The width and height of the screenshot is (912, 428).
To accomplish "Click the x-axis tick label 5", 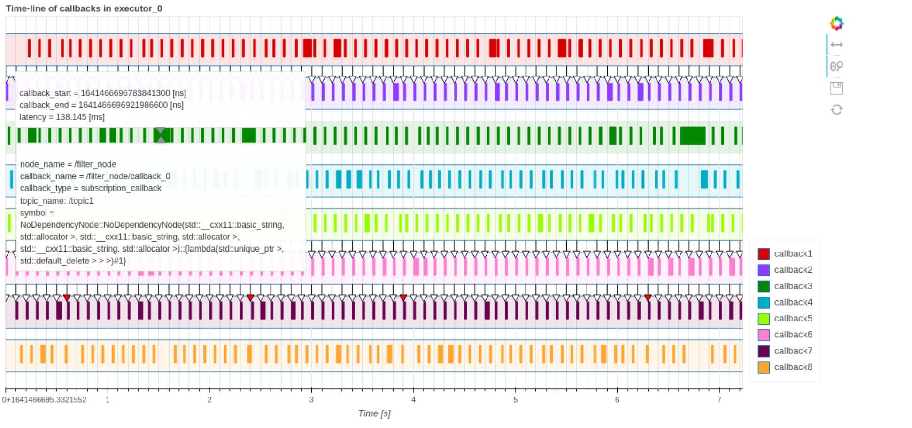I will (515, 400).
